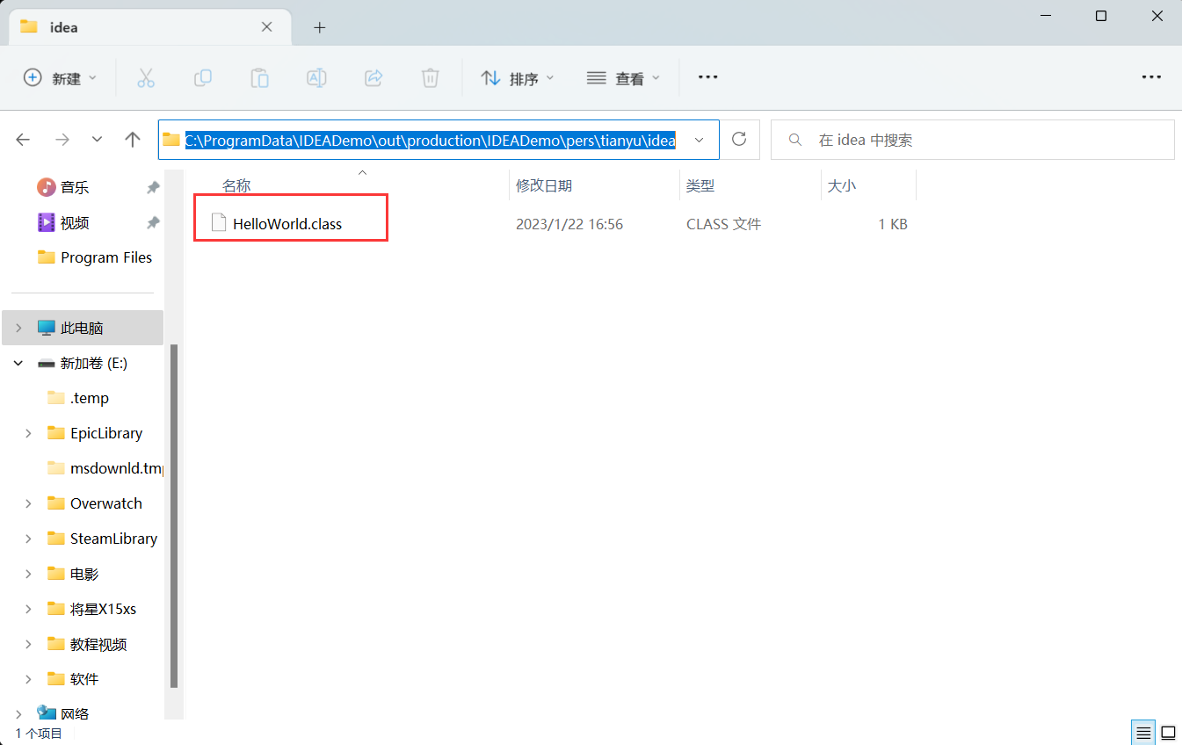Screen dimensions: 1182x745
Task: Unpin 视频 using its pin icon
Action: [x=153, y=222]
